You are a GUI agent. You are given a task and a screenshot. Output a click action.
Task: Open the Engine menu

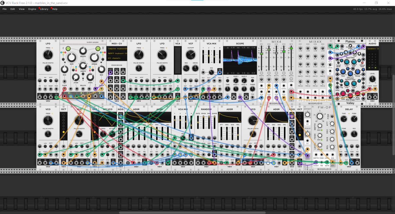click(x=32, y=9)
